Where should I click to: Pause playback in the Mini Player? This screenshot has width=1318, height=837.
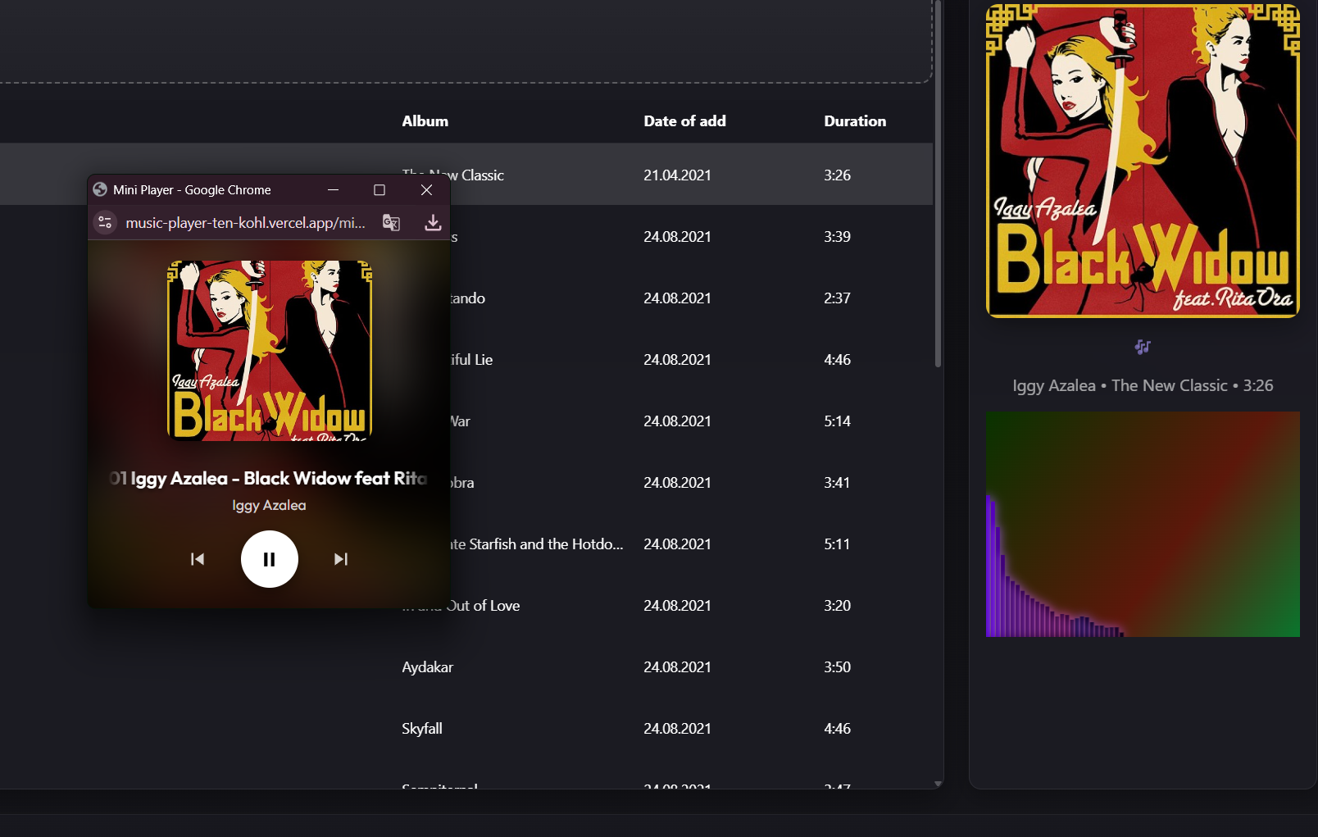(x=269, y=559)
